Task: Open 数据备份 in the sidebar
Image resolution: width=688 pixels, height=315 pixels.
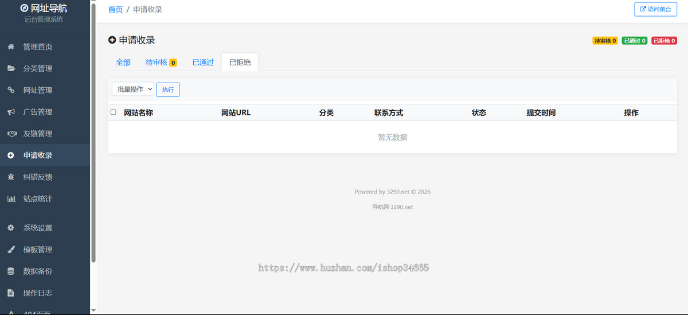Action: [x=45, y=271]
